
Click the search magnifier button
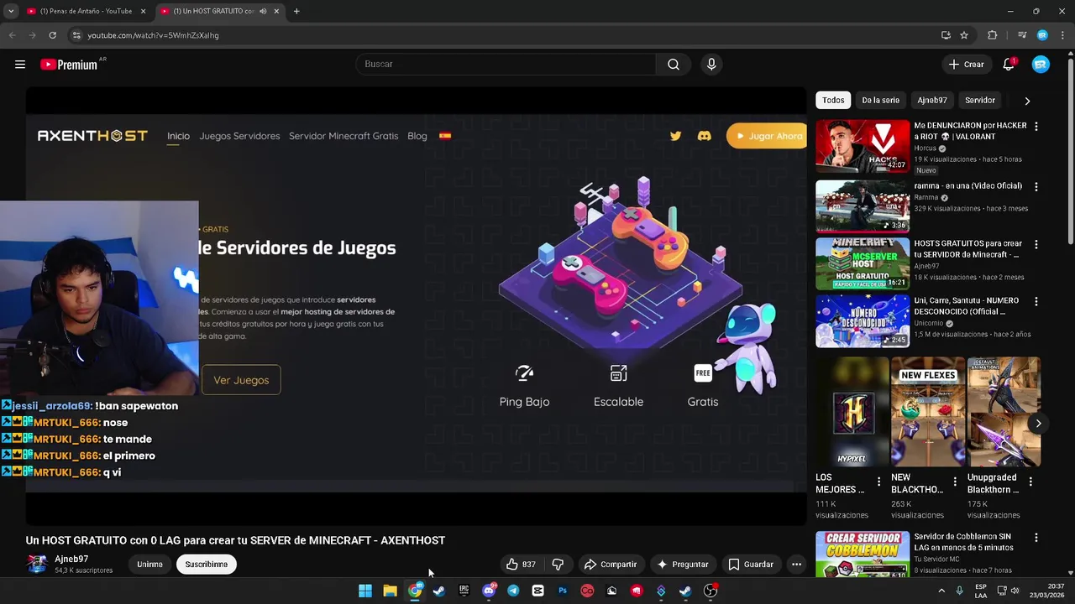click(x=674, y=65)
